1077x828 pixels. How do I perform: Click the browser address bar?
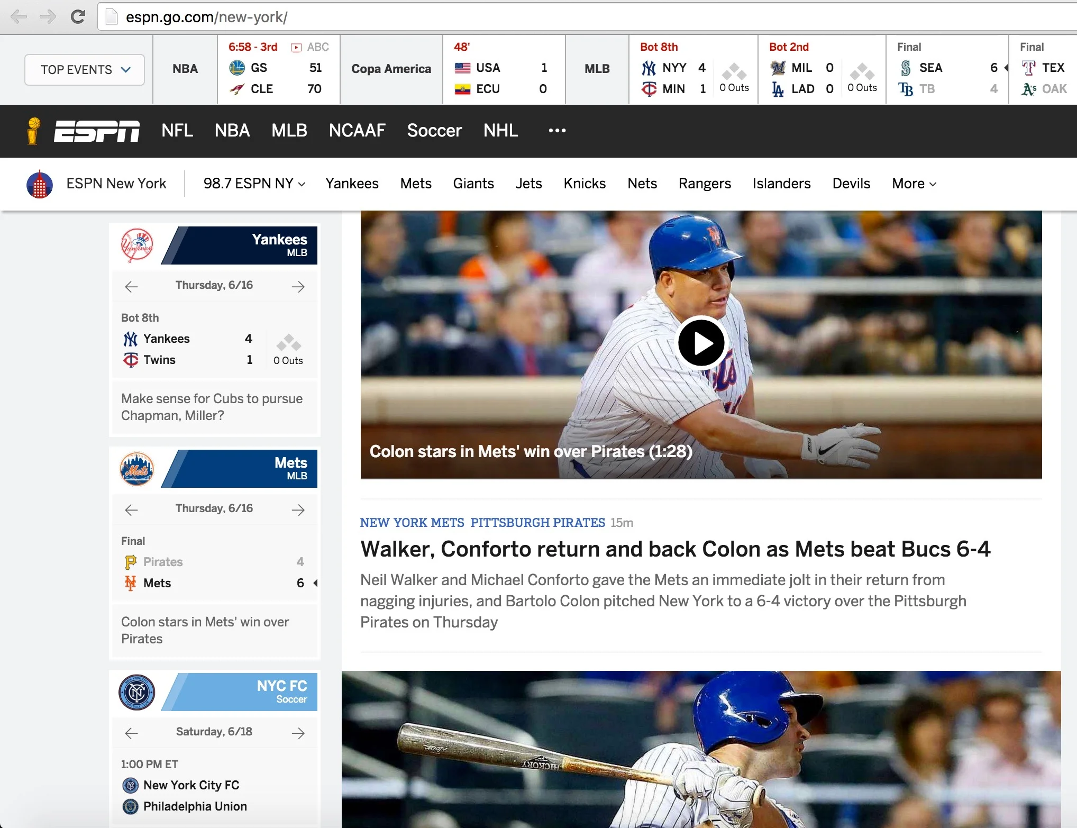(x=587, y=17)
